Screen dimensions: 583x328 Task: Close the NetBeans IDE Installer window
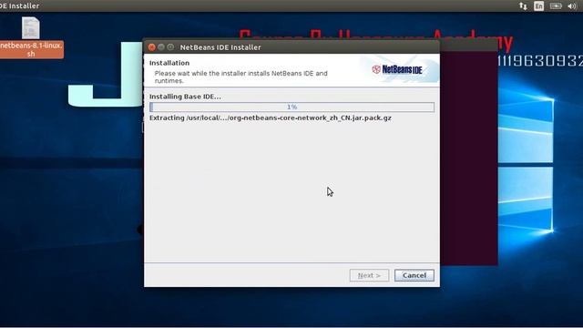[152, 47]
